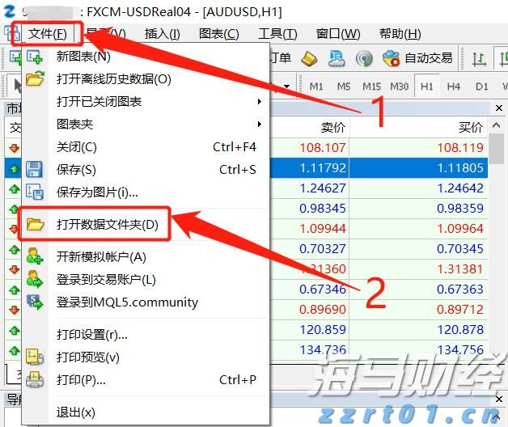Switch to the H4 timeframe
Screen dimensions: 508x427
(x=454, y=87)
